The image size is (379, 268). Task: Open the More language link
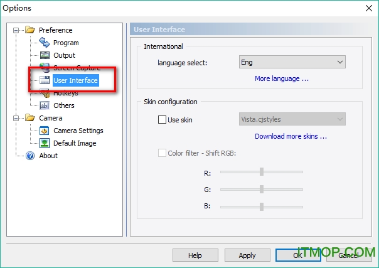pos(281,79)
